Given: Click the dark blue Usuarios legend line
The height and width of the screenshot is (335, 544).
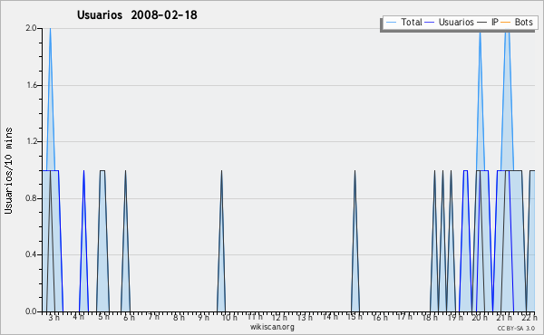Looking at the screenshot, I should point(430,23).
